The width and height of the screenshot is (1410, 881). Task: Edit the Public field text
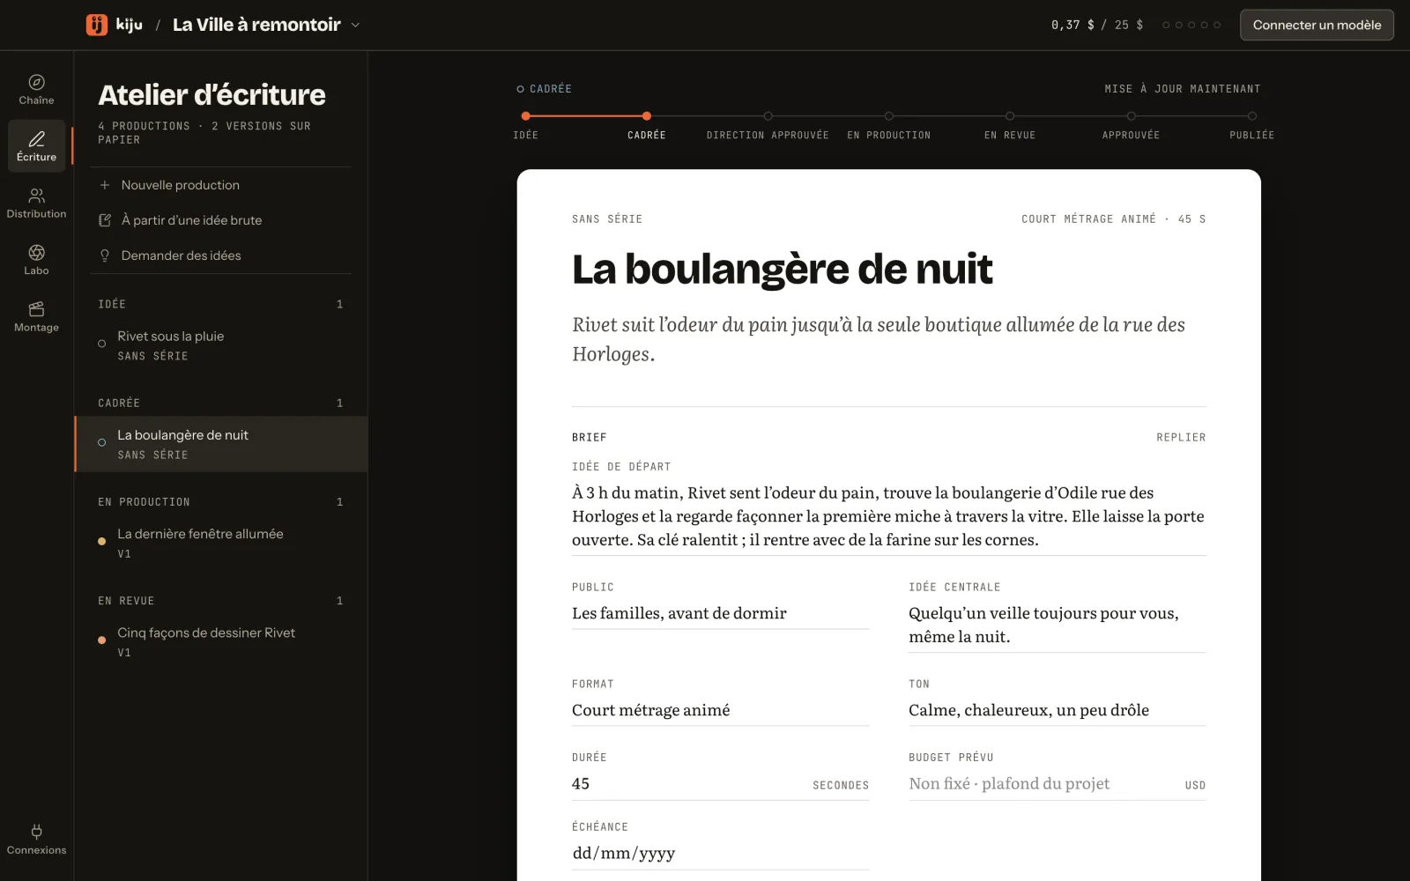[720, 613]
